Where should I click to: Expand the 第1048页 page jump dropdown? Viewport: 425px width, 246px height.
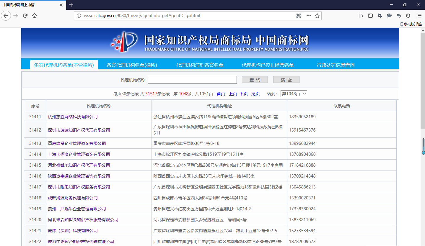click(294, 94)
